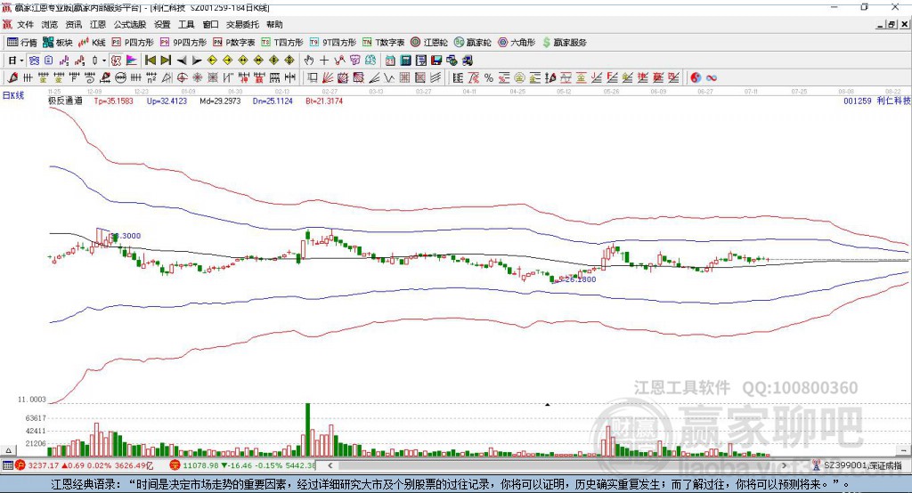Open the 江恩轮 Gann wheel
912x493 pixels.
coord(429,43)
